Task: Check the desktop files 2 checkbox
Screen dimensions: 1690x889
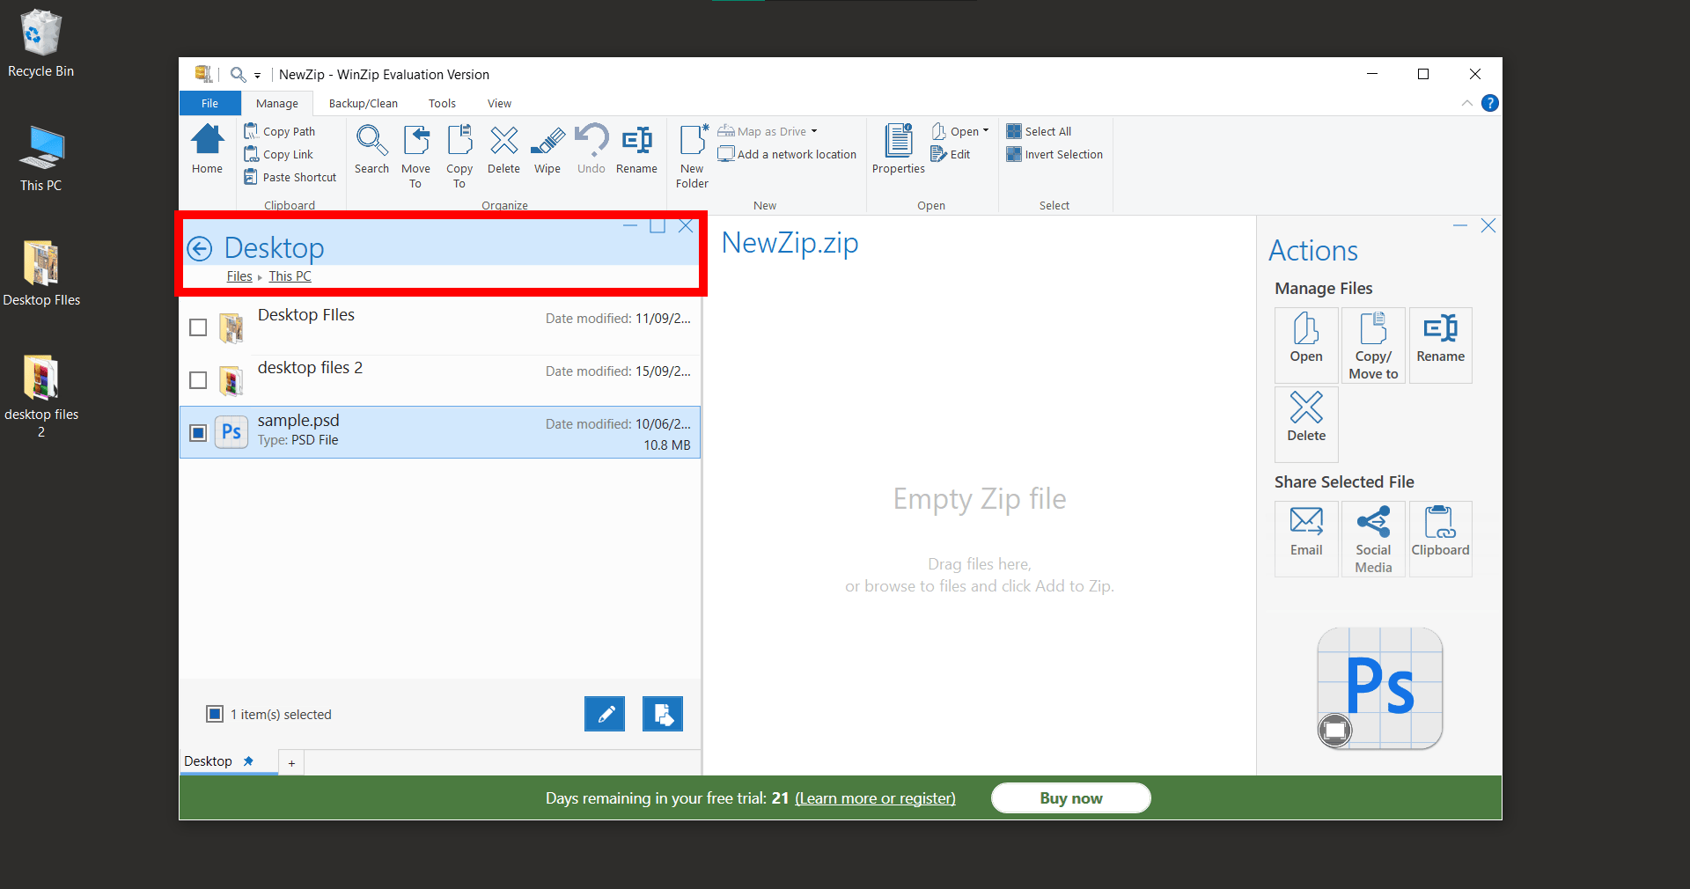Action: click(x=197, y=379)
